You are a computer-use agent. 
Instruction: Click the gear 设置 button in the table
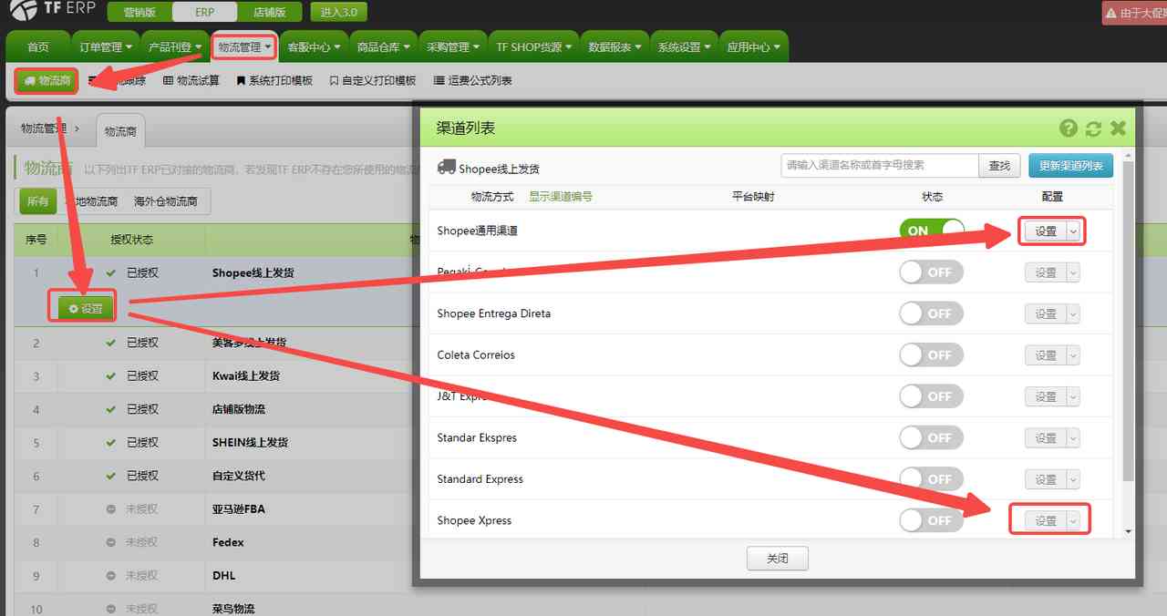(x=82, y=305)
